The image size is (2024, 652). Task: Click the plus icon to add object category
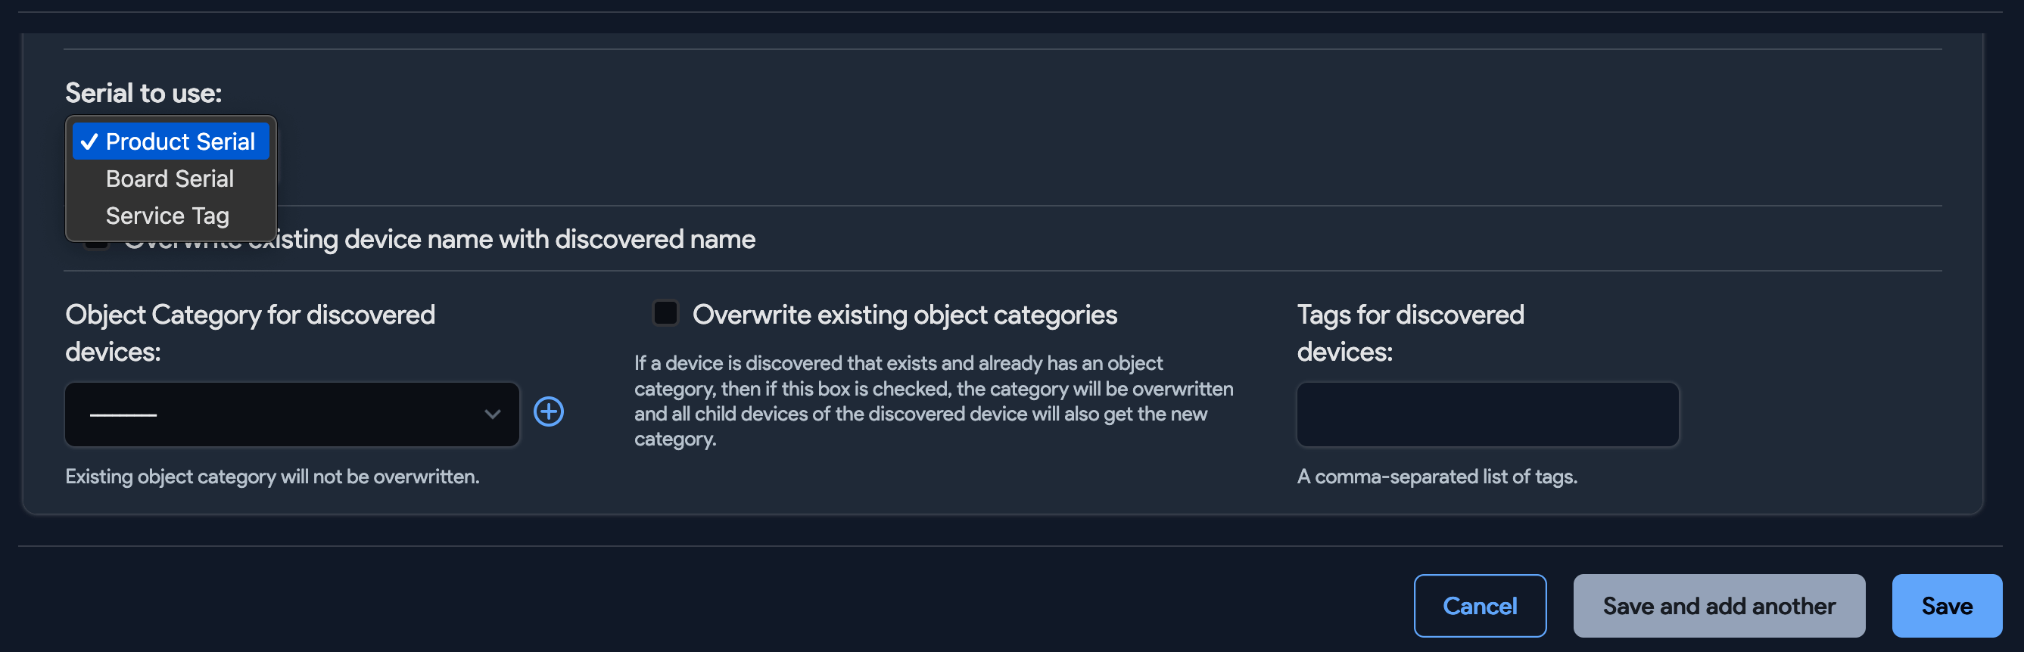[x=549, y=411]
